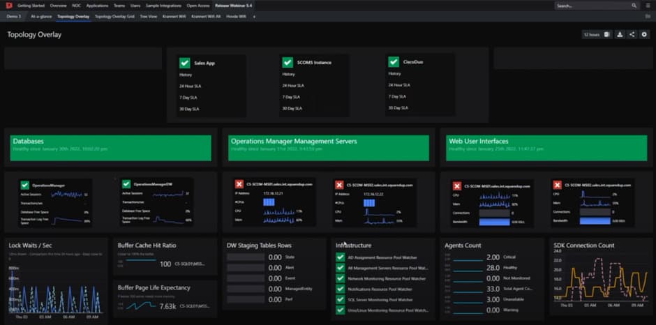Click SQL Server Monitoring Pool Watcher check icon

click(x=340, y=300)
